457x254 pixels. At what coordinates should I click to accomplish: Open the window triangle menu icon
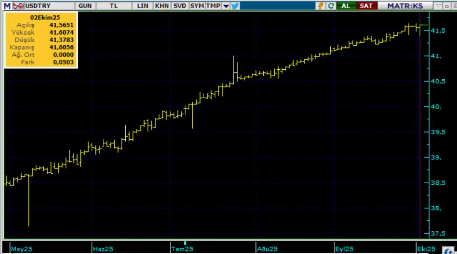coord(438,6)
